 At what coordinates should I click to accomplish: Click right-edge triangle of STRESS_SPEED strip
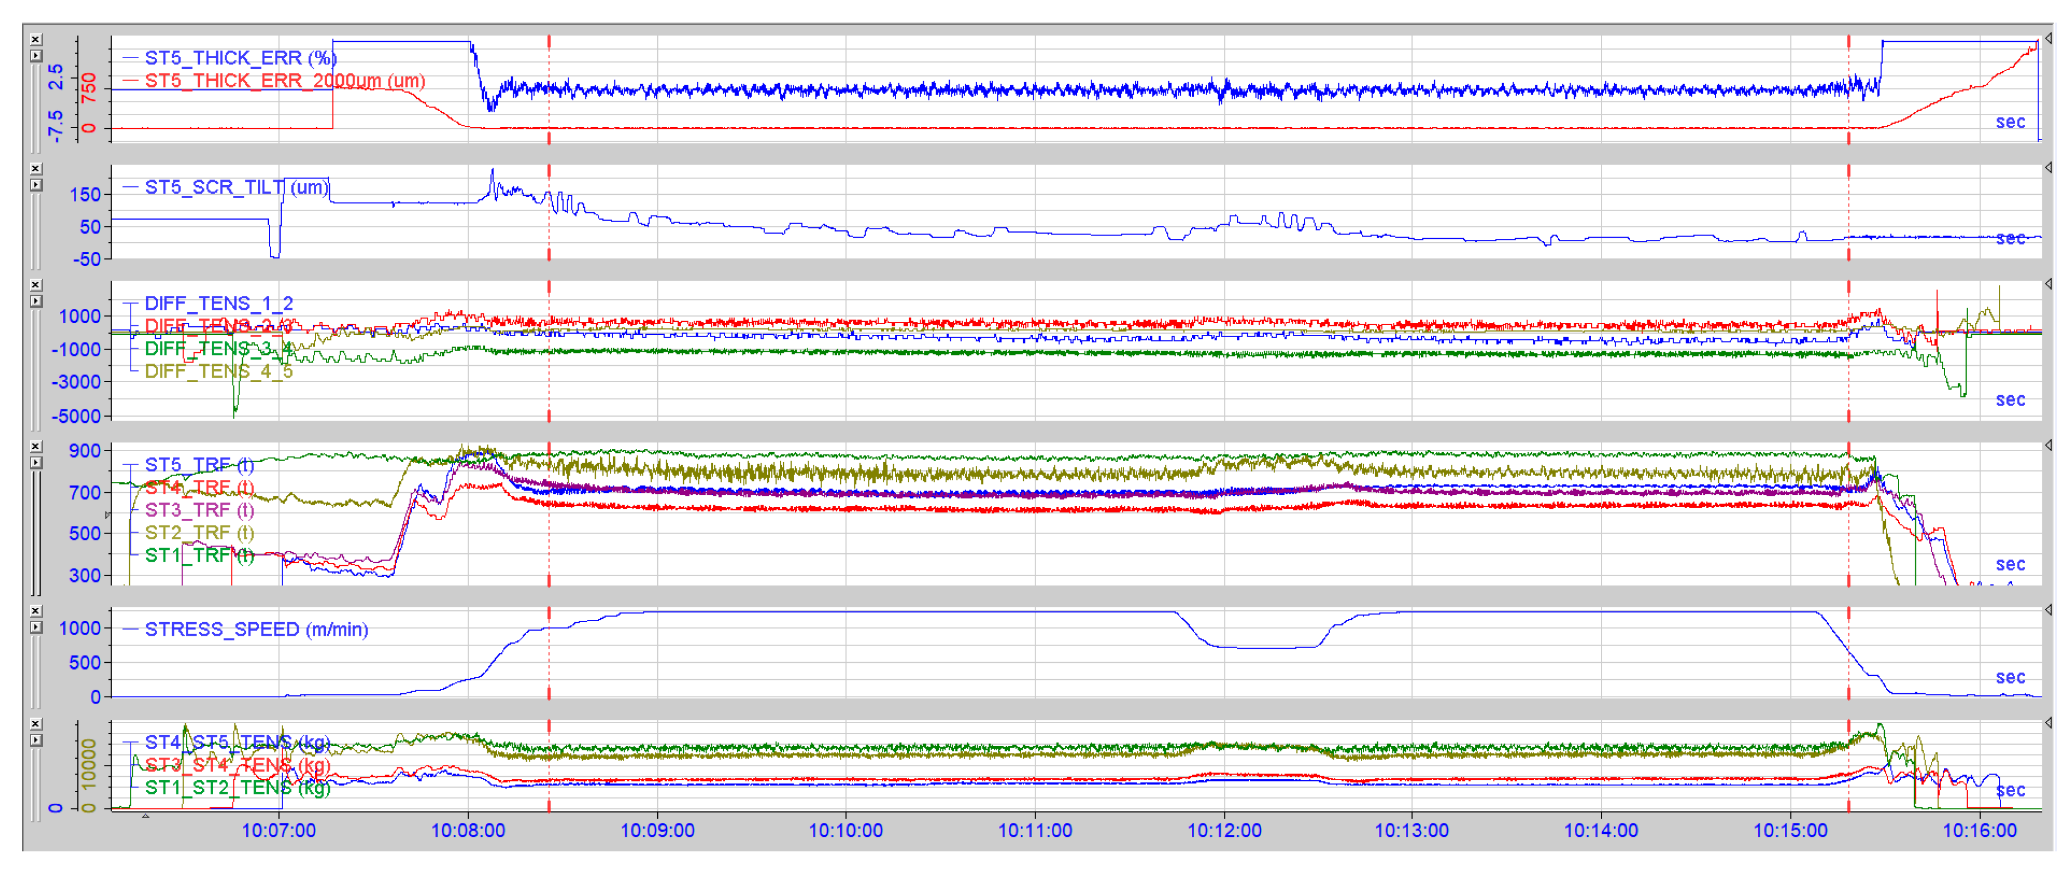pos(2049,610)
